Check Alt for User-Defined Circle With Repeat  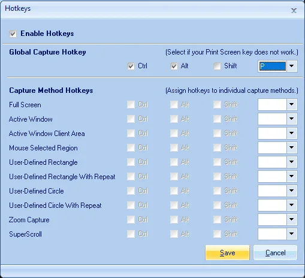tap(174, 205)
